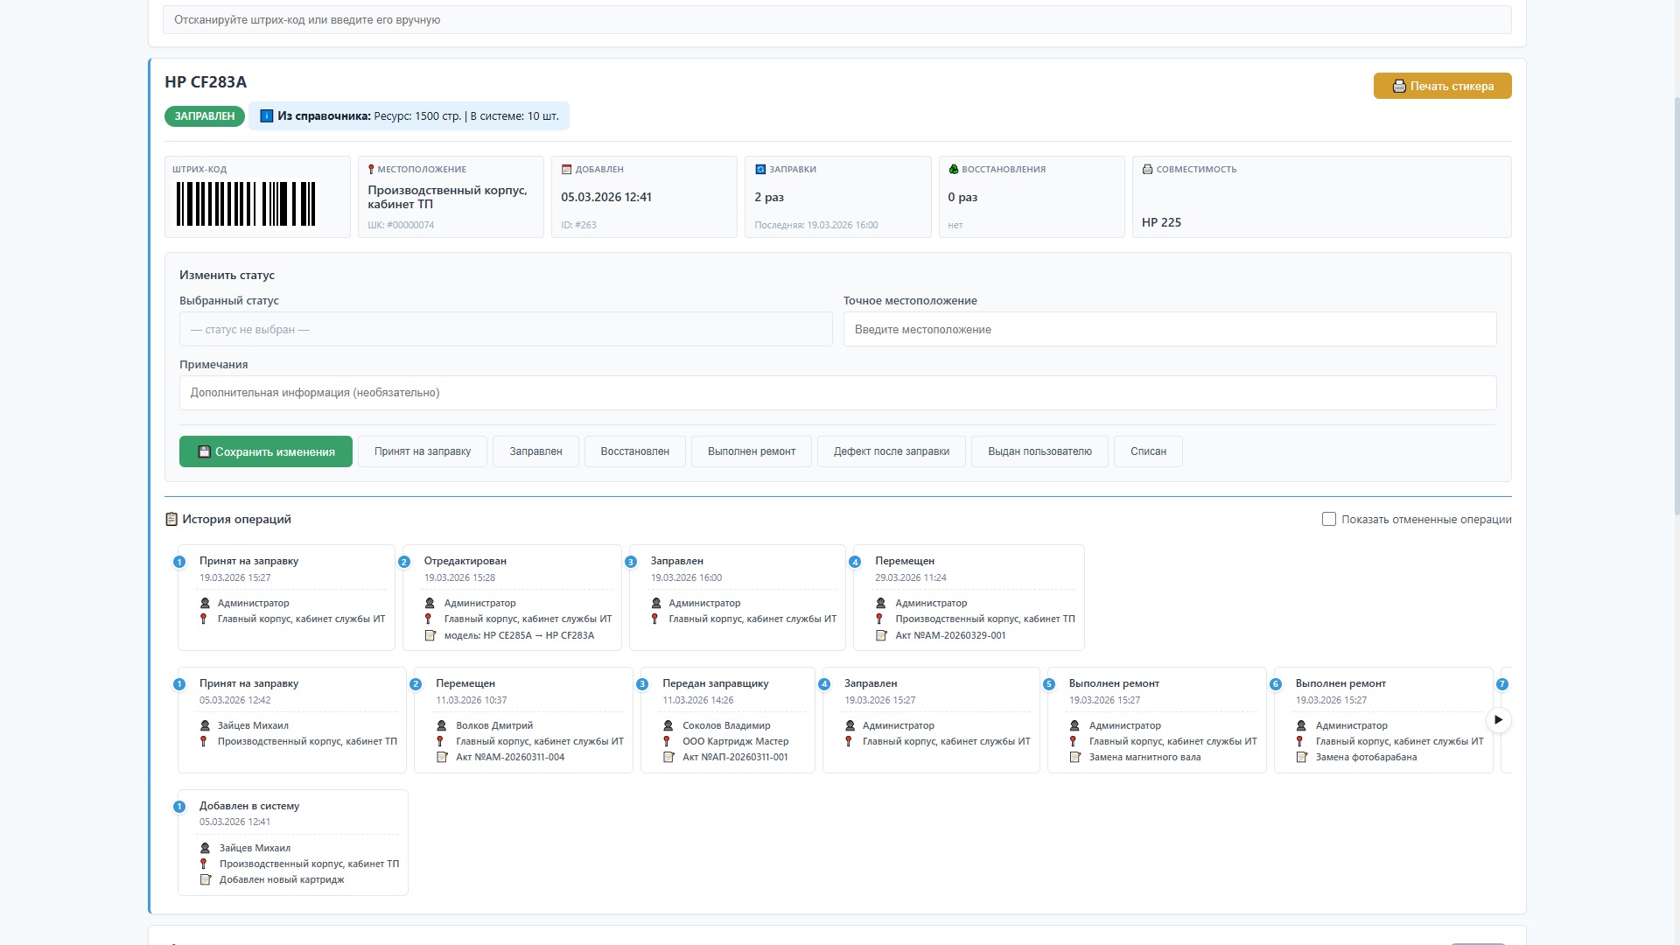Viewport: 1680px width, 945px height.
Task: Open the 'Выбранный статус' status field
Action: coord(506,329)
